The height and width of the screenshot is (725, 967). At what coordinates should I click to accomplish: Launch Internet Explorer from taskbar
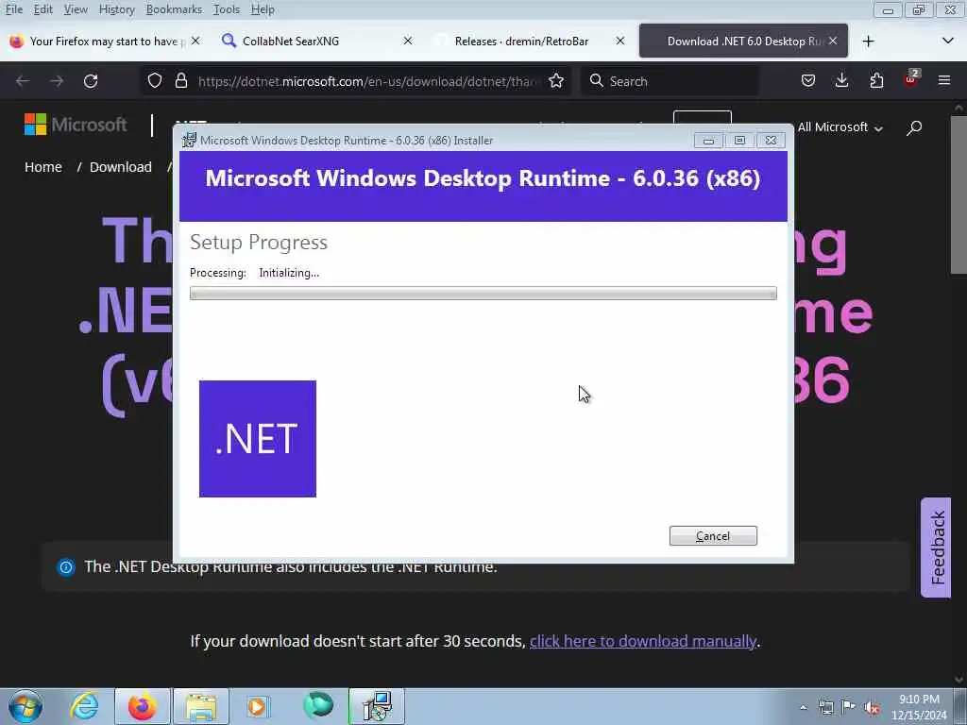84,706
